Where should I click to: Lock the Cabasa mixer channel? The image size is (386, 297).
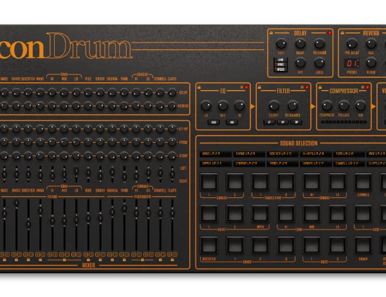click(112, 259)
